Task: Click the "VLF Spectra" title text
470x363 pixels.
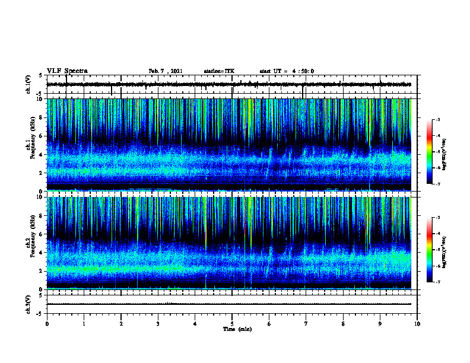Action: pos(67,71)
